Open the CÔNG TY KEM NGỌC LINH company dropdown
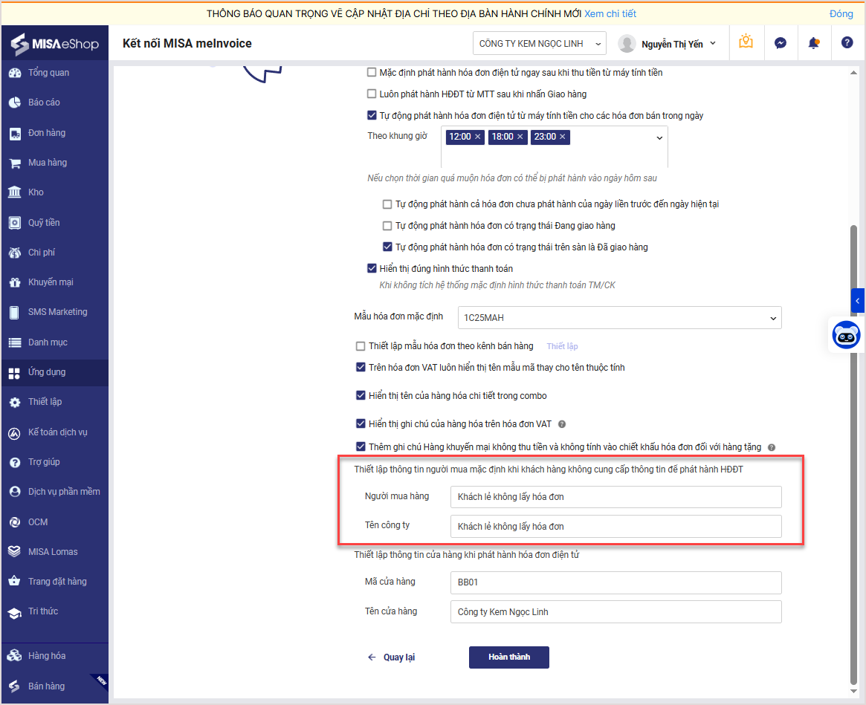 539,44
